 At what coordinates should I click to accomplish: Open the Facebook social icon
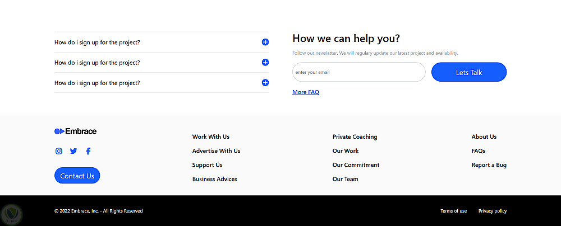coord(88,151)
